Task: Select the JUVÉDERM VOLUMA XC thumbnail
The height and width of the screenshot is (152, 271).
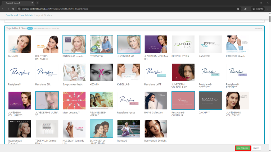Action: pos(156,44)
